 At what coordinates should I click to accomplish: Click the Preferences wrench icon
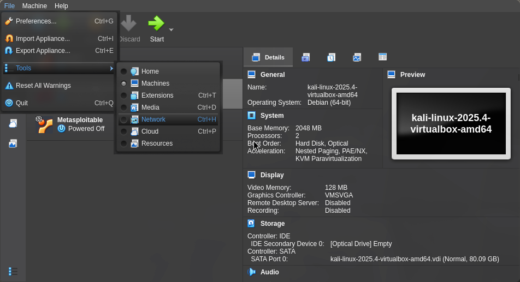[x=9, y=21]
